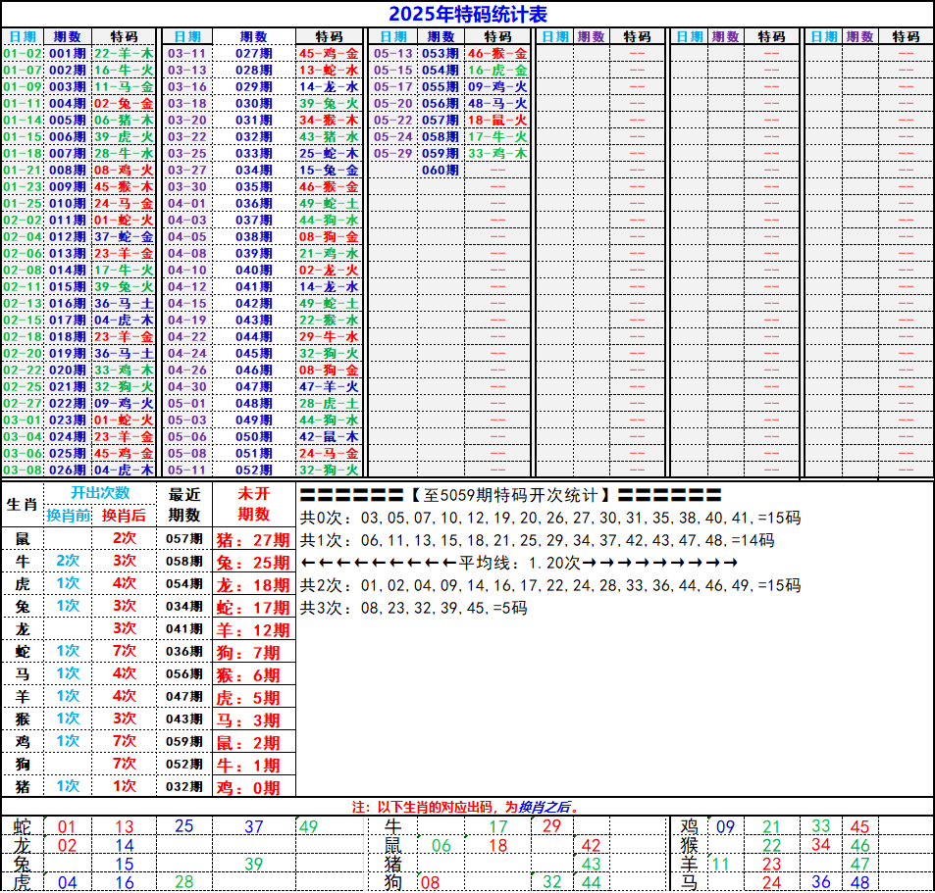Screen dimensions: 935x893
Task: Click the underlined 换肖之后 text in note
Action: pyautogui.click(x=545, y=807)
